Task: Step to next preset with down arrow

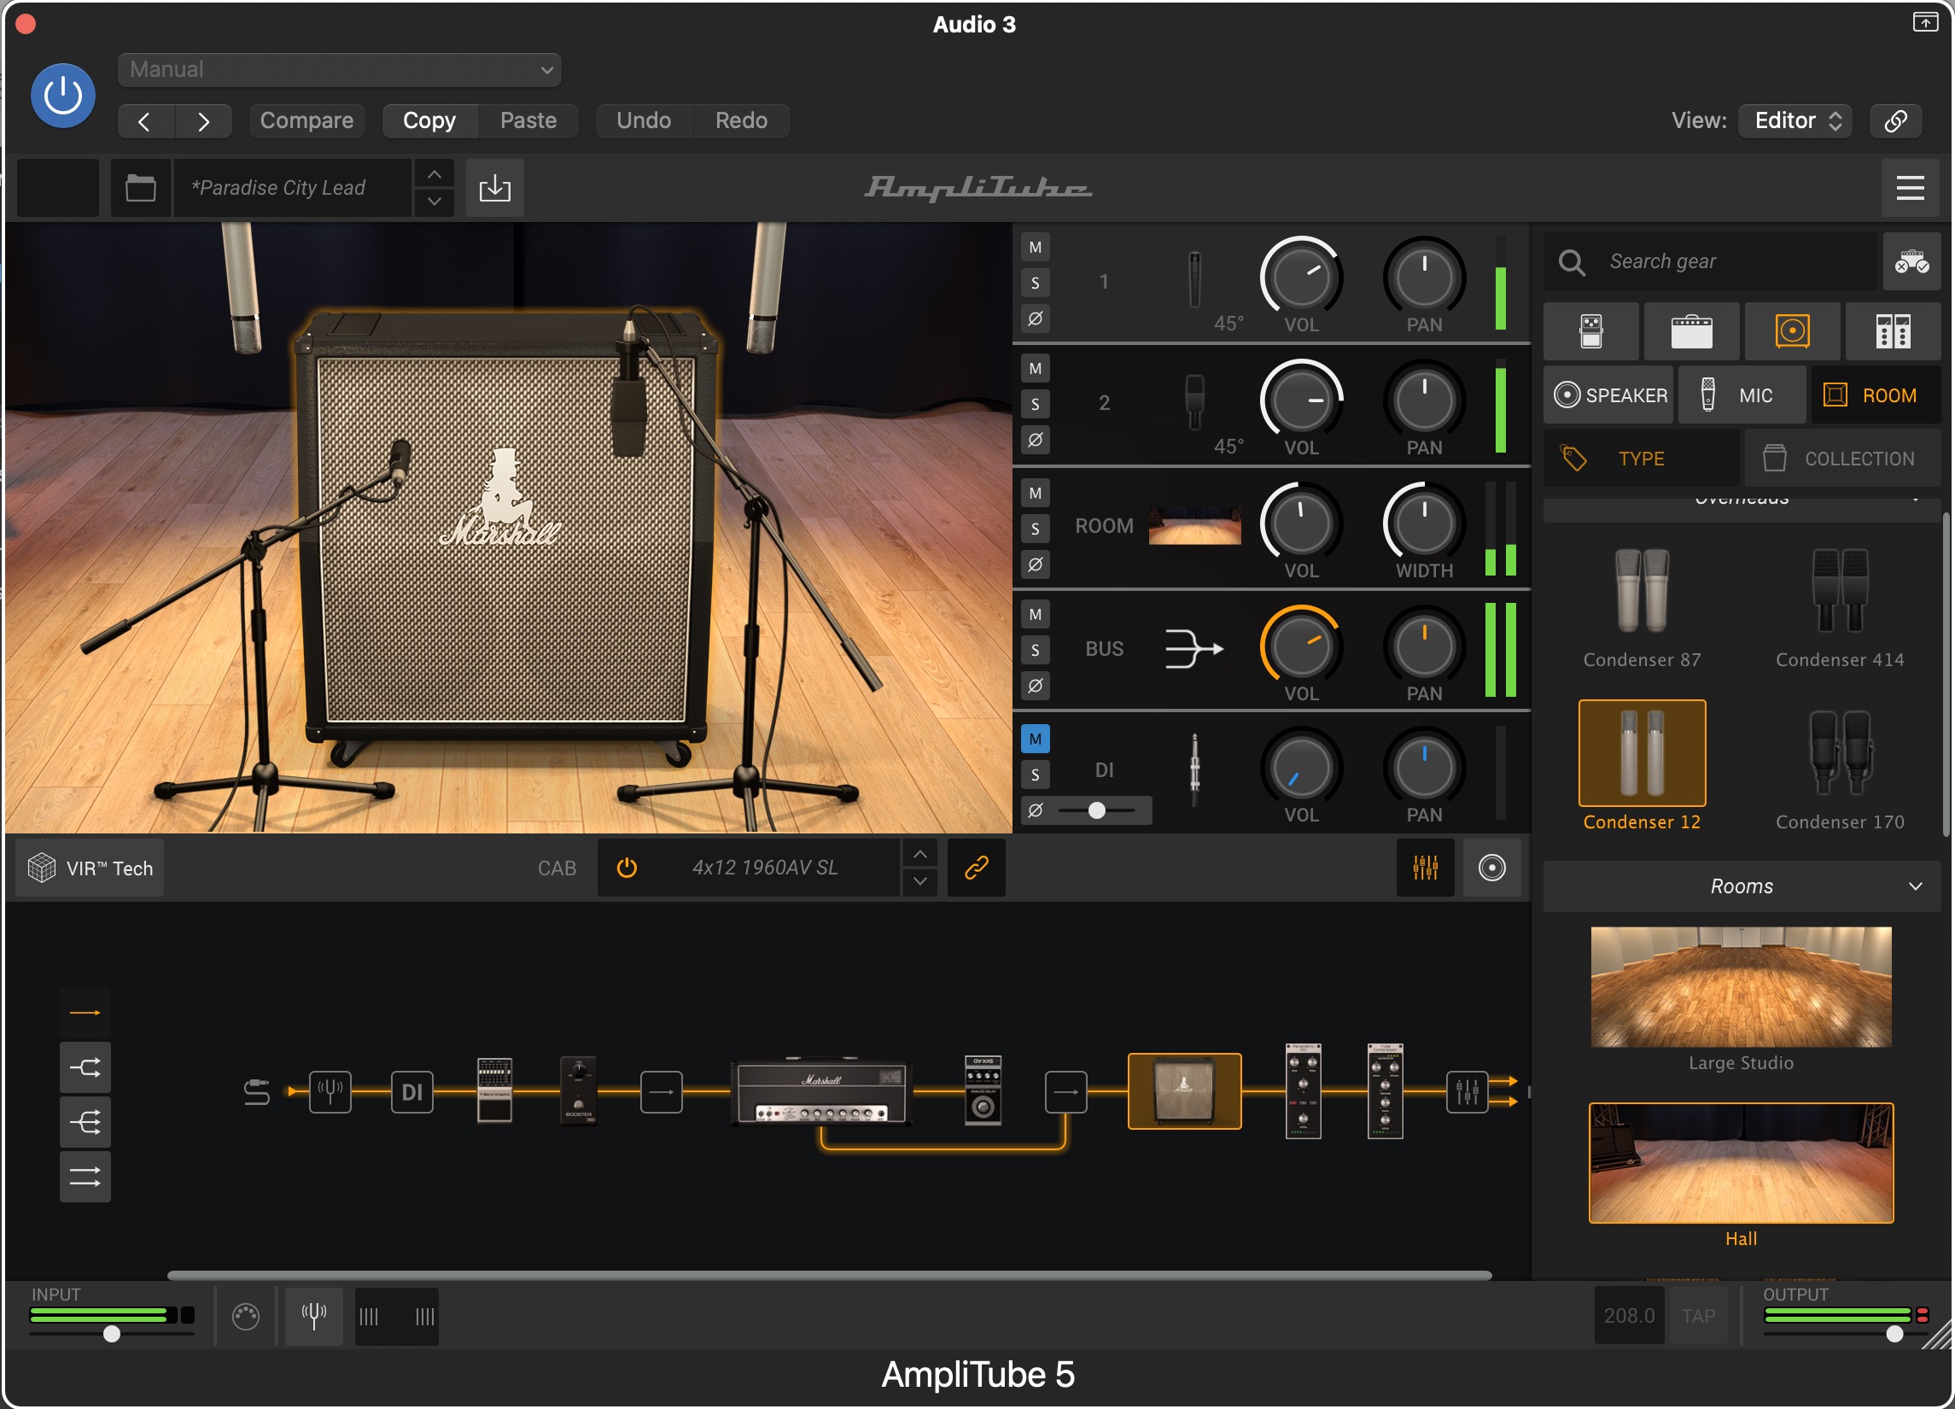Action: 435,202
